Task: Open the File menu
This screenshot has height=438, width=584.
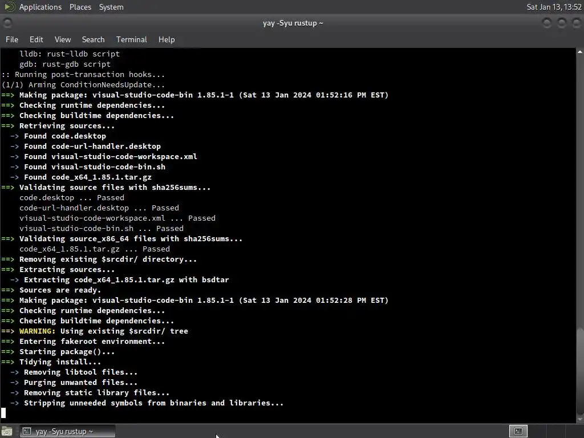Action: point(11,39)
